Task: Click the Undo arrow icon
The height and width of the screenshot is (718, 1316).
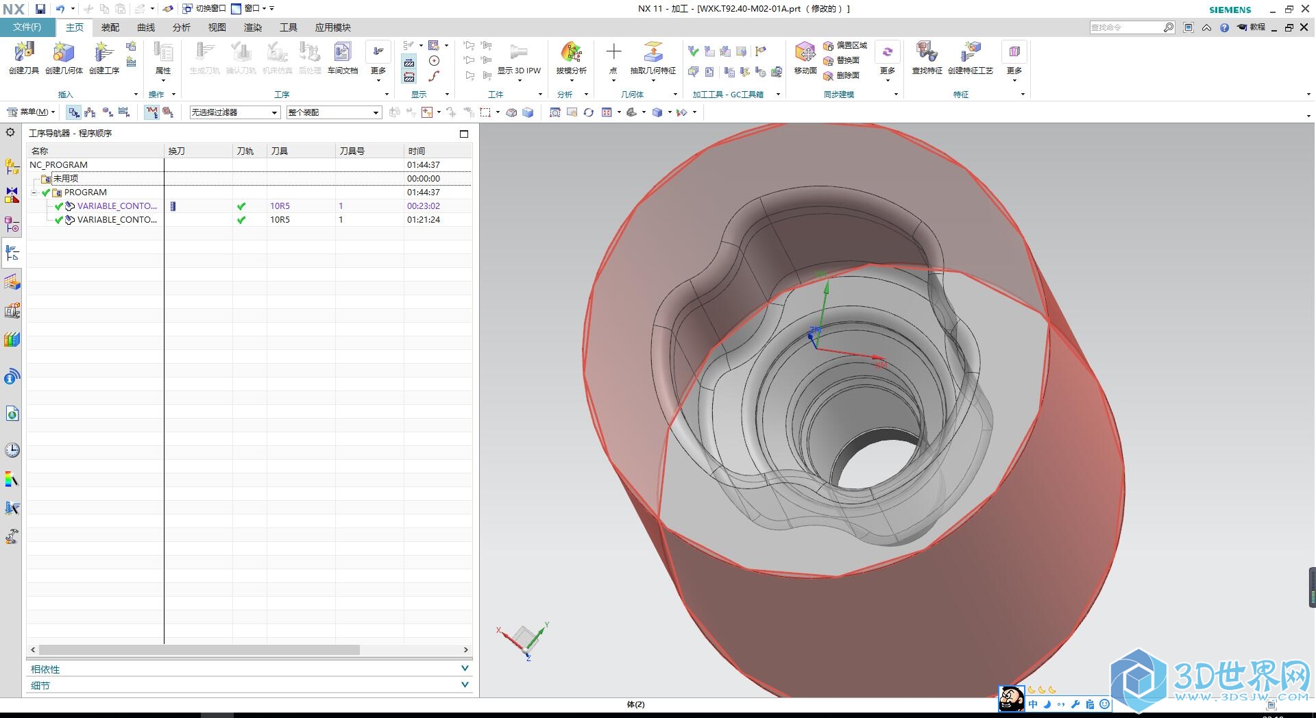Action: [x=60, y=9]
